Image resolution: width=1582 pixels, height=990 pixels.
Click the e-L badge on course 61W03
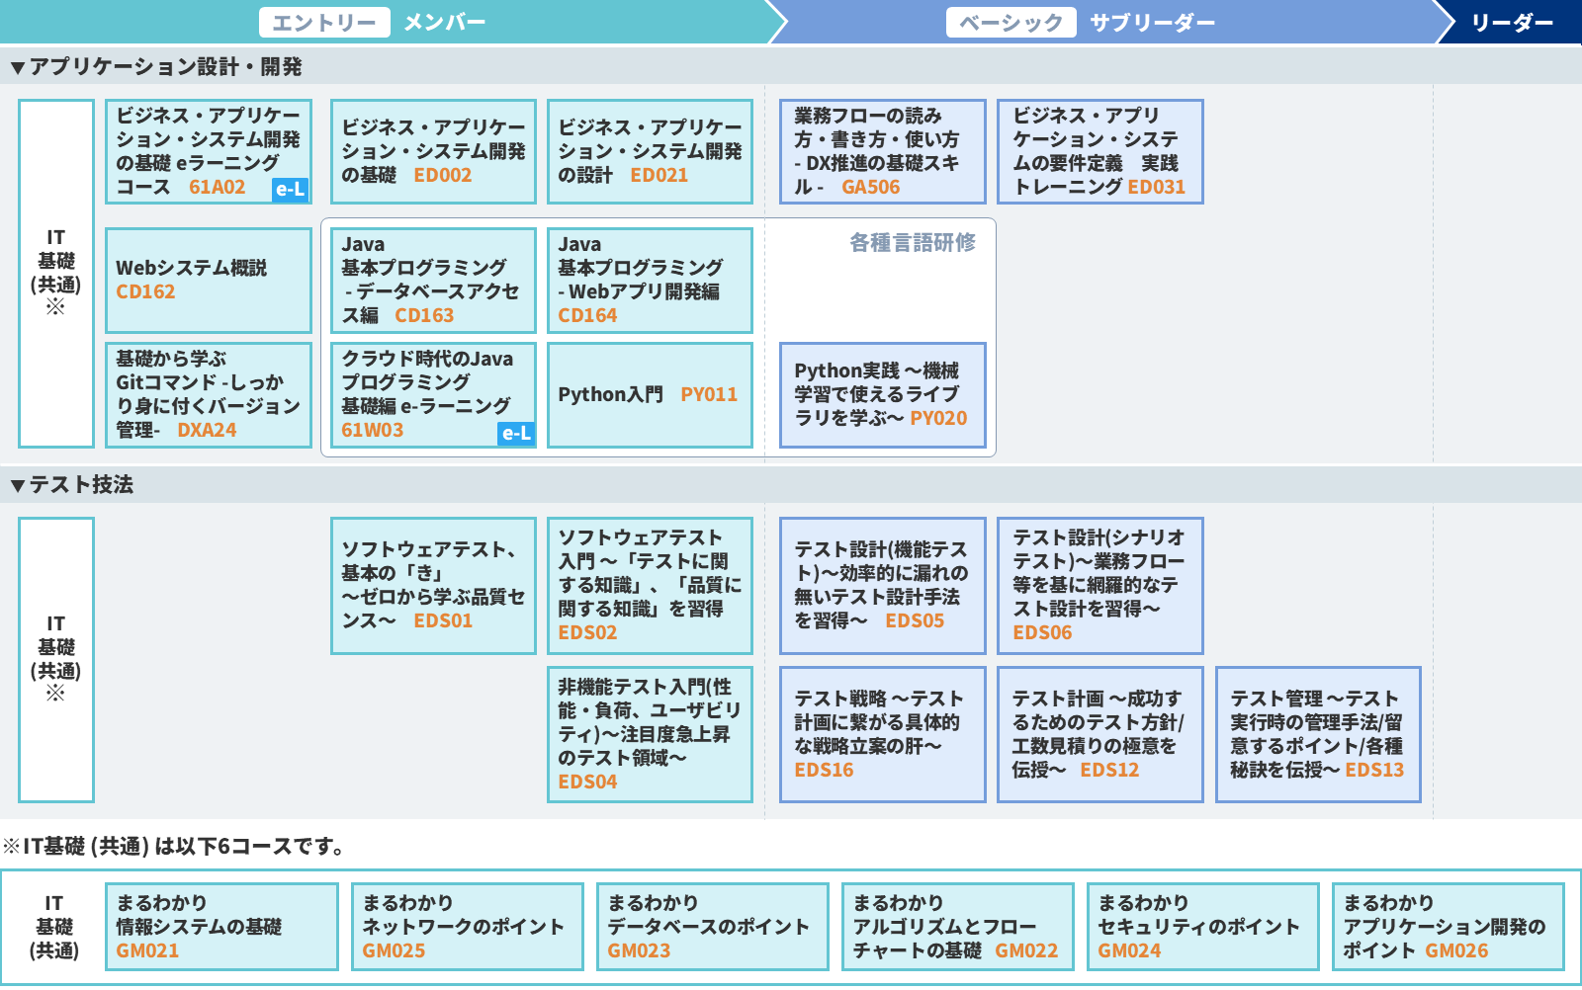pyautogui.click(x=516, y=433)
